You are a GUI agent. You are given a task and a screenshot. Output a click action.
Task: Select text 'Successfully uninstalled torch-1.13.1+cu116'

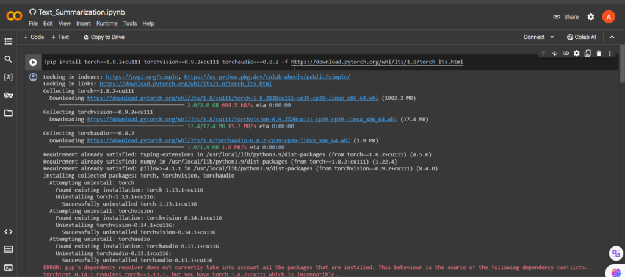pos(129,204)
